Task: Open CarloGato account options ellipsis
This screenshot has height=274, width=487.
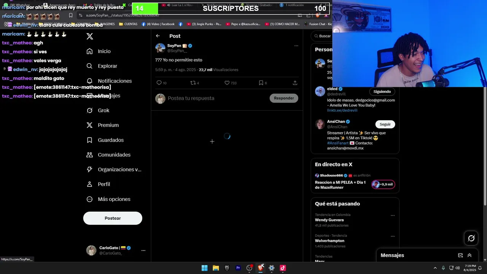Action: pos(143,250)
